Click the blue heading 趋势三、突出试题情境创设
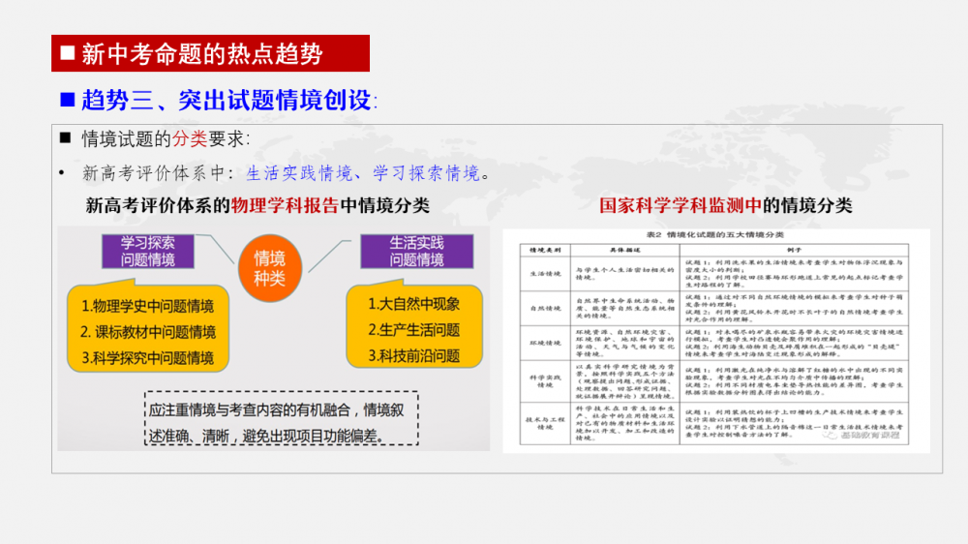Screen dimensions: 968x544 (229, 100)
